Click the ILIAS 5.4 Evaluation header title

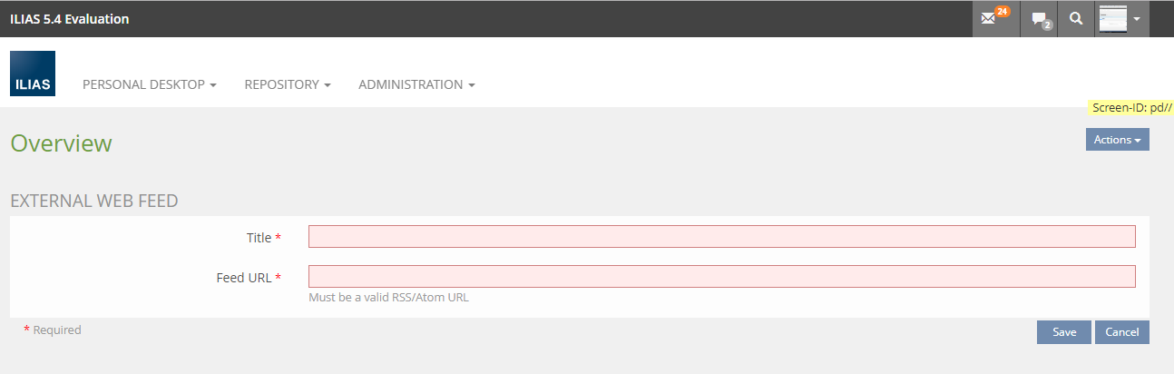pyautogui.click(x=70, y=18)
